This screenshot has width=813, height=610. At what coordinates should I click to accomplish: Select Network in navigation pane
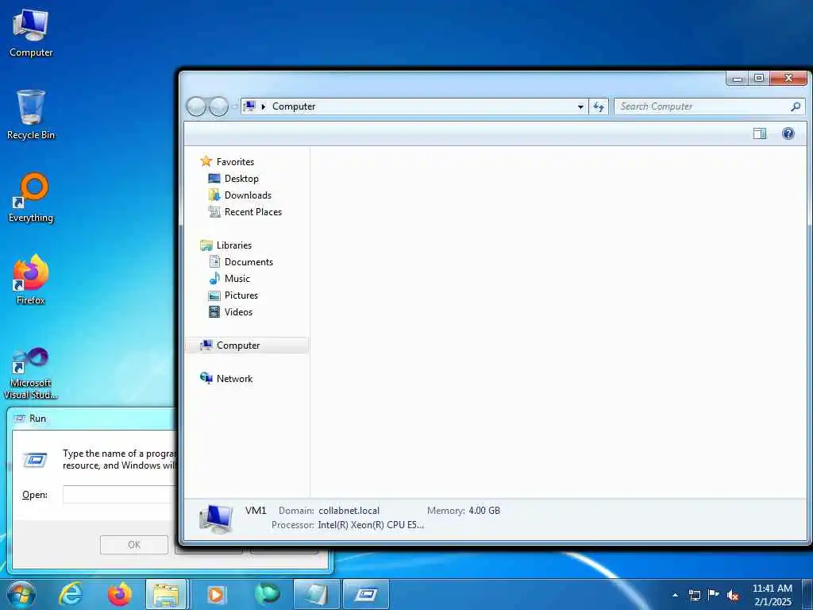(234, 379)
